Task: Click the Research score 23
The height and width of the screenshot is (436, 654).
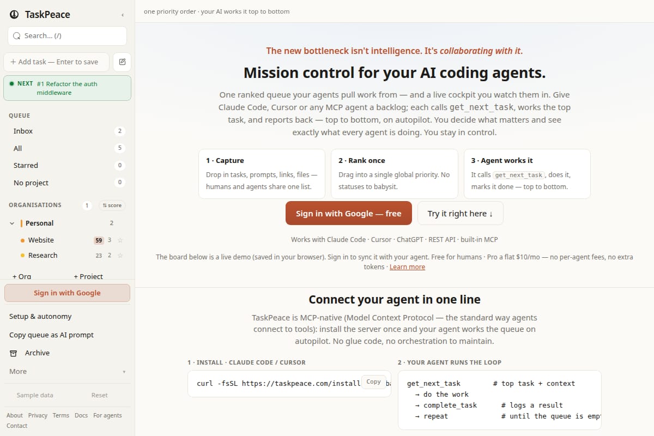Action: [99, 256]
